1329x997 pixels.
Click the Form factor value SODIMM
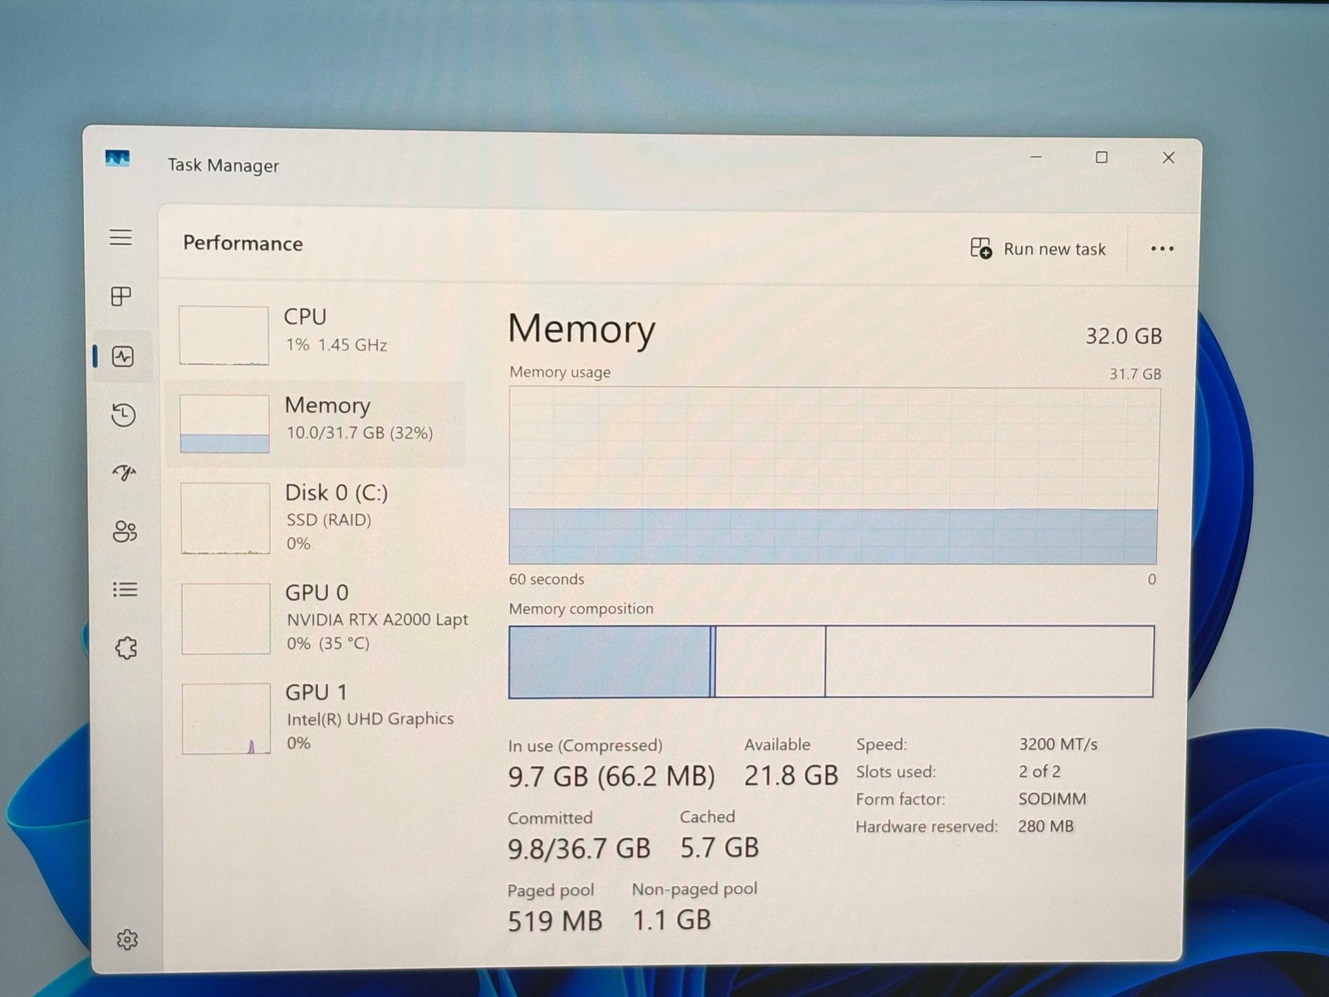tap(1052, 799)
